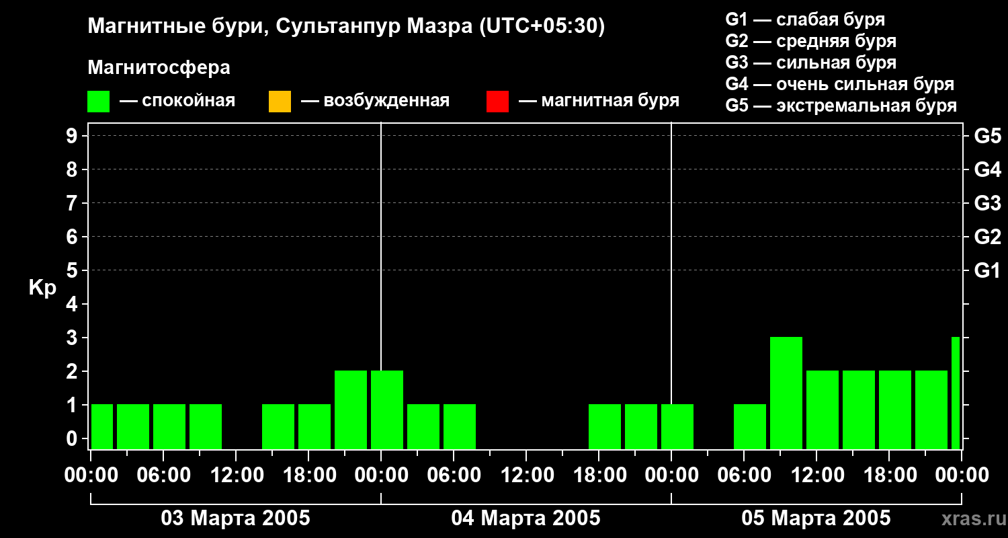Click the G1 label on the right axis
The width and height of the screenshot is (1008, 538).
(987, 270)
